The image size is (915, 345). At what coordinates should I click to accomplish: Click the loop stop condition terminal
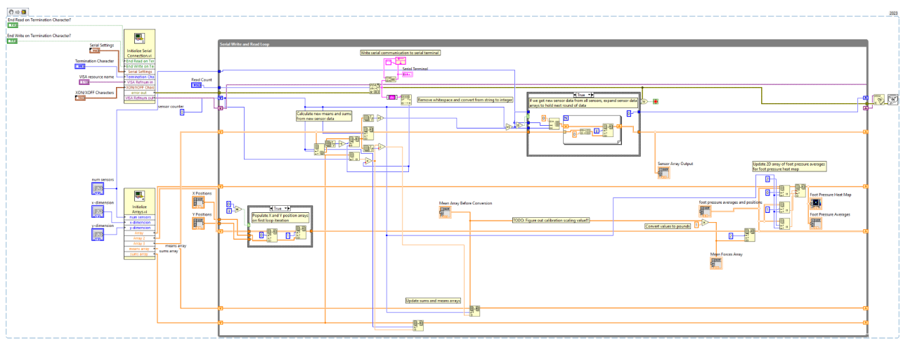click(x=656, y=101)
